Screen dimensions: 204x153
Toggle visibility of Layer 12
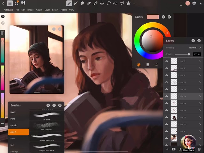coord(166,117)
